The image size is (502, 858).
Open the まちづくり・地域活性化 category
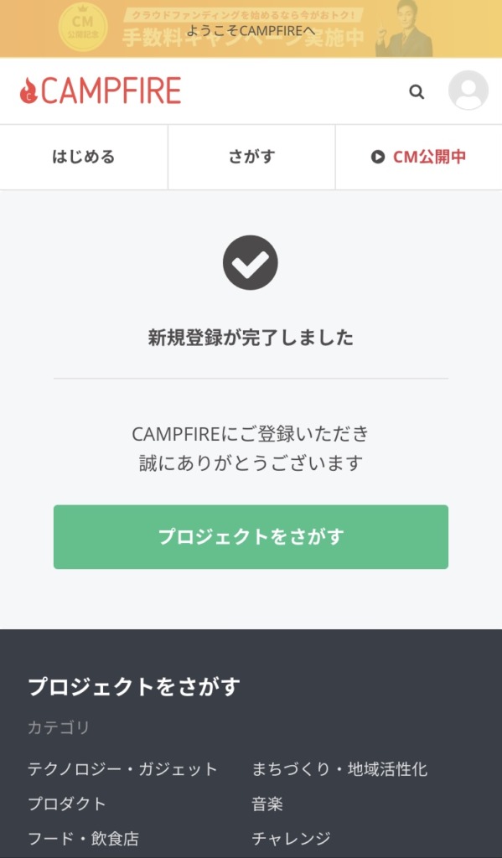coord(339,769)
